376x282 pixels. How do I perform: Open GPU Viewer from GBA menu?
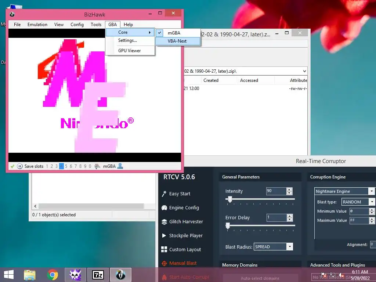[129, 51]
